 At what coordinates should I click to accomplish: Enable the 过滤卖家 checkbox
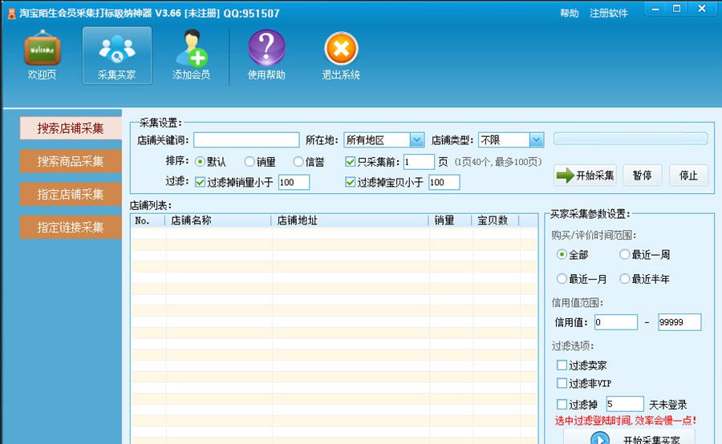tap(562, 365)
